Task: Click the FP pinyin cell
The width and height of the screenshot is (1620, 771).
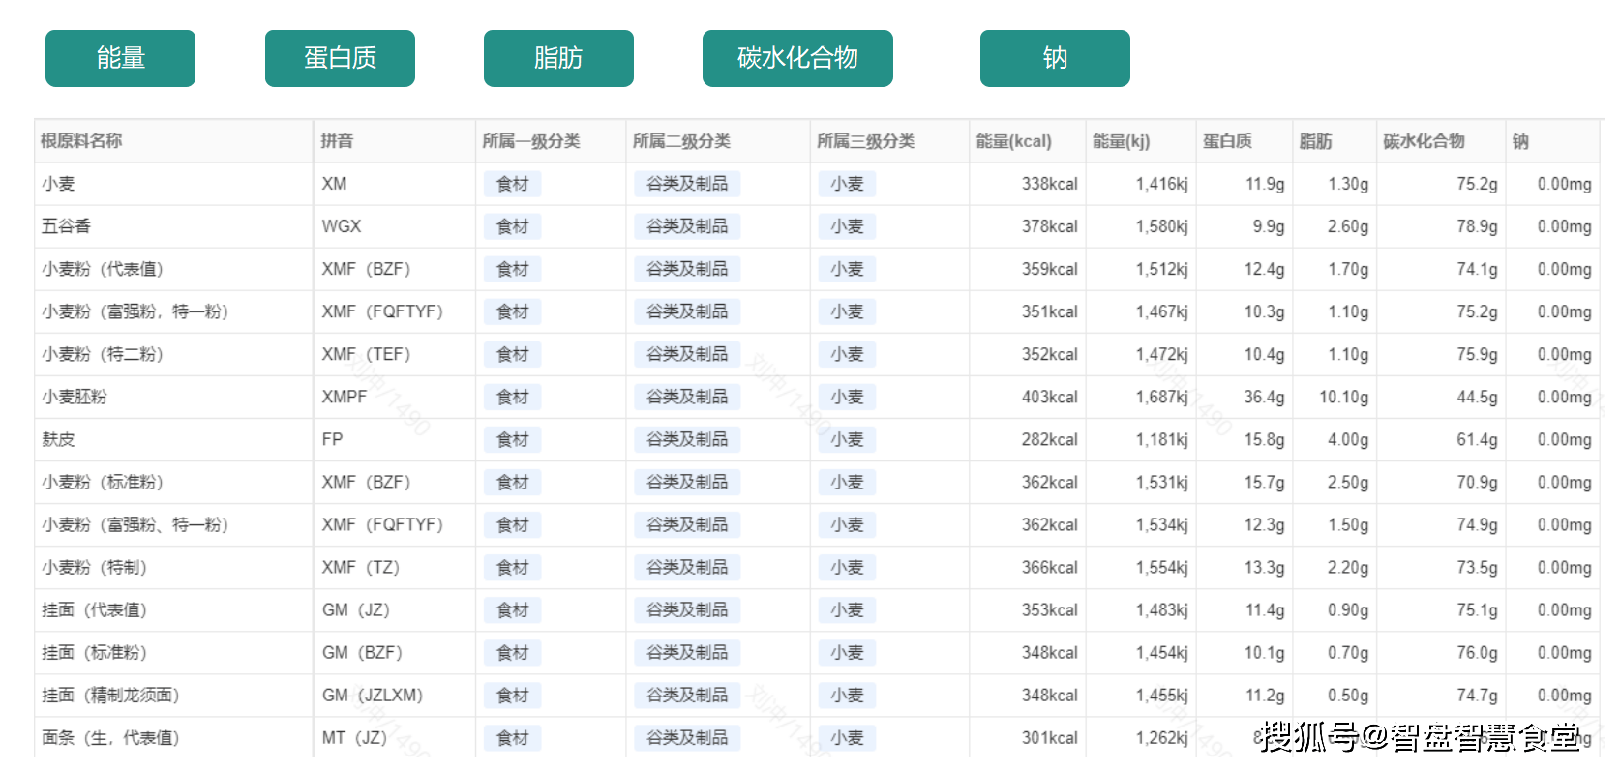Action: click(332, 439)
